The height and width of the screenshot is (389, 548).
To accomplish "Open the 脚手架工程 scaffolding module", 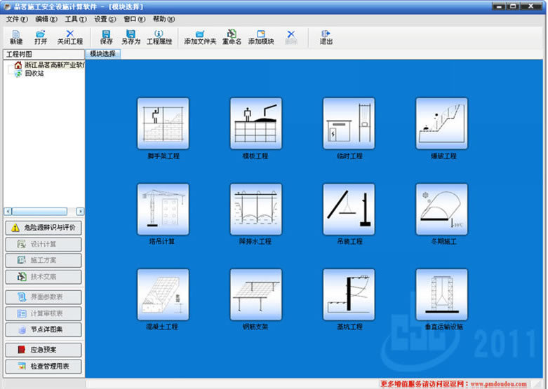I will pos(163,123).
